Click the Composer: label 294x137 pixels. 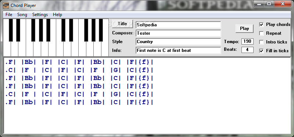(123, 33)
